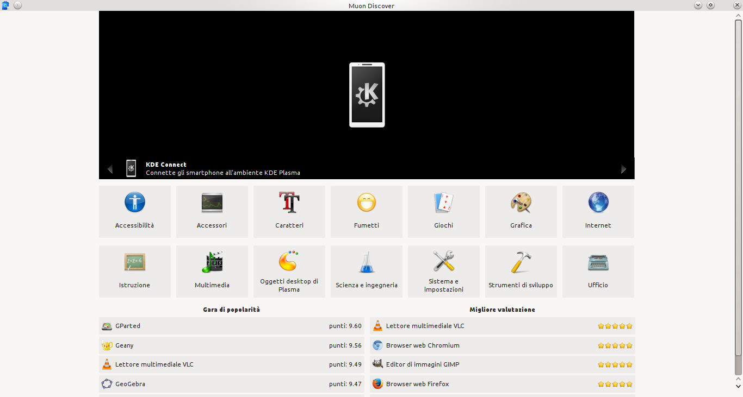
Task: Open the Giochi playing cards icon
Action: (x=443, y=203)
